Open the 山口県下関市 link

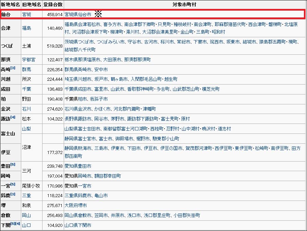point(78,226)
